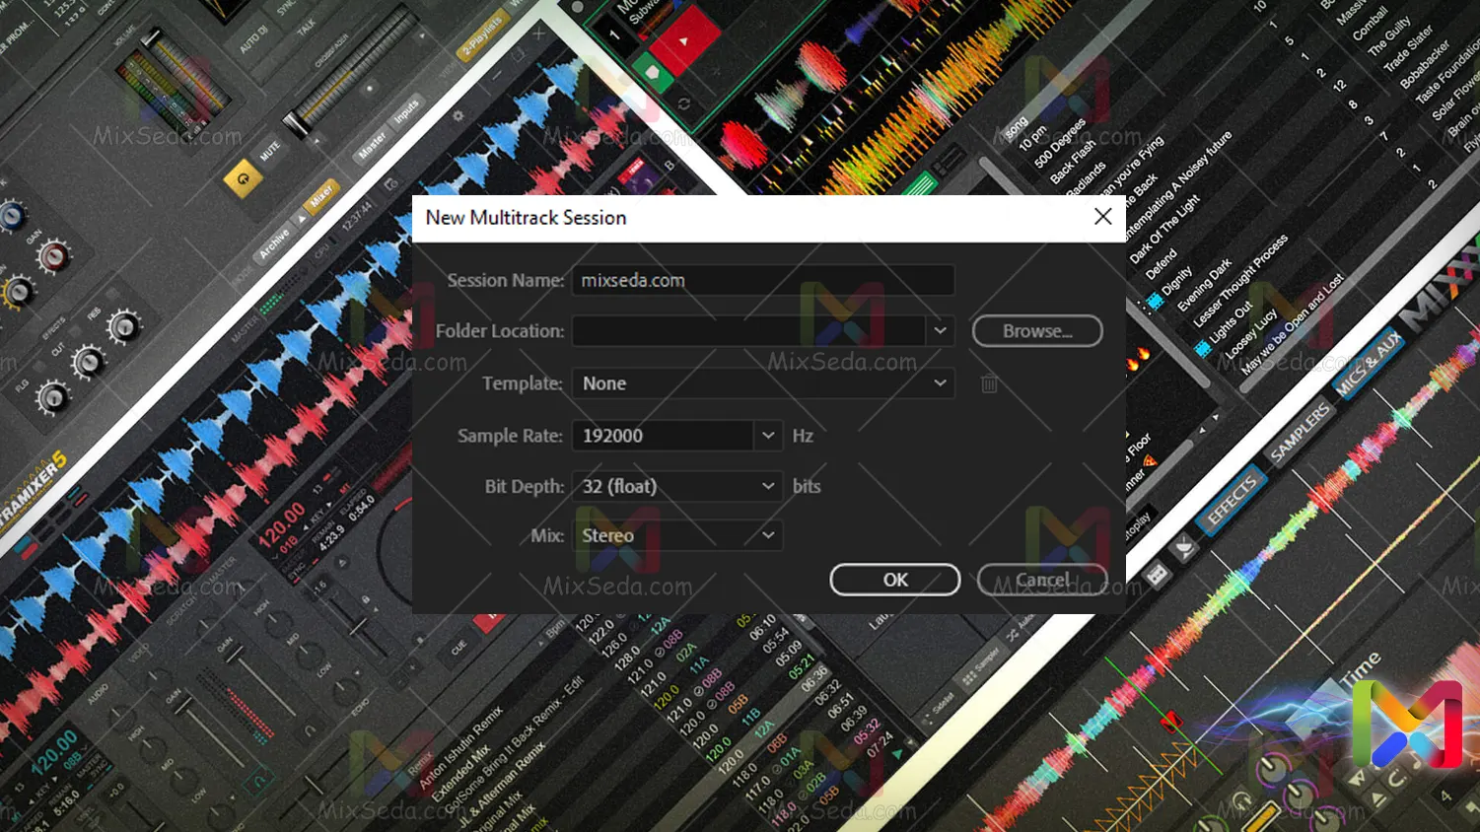Switch to the SAMPLERS tab
Screen dimensions: 1480x832
click(x=1300, y=434)
